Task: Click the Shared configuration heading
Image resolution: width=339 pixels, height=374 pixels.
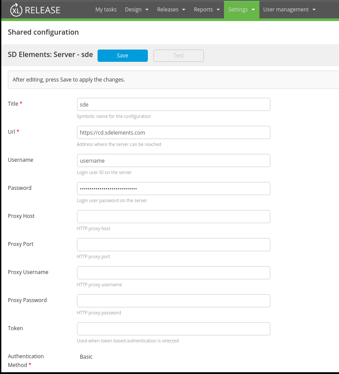Action: [43, 32]
